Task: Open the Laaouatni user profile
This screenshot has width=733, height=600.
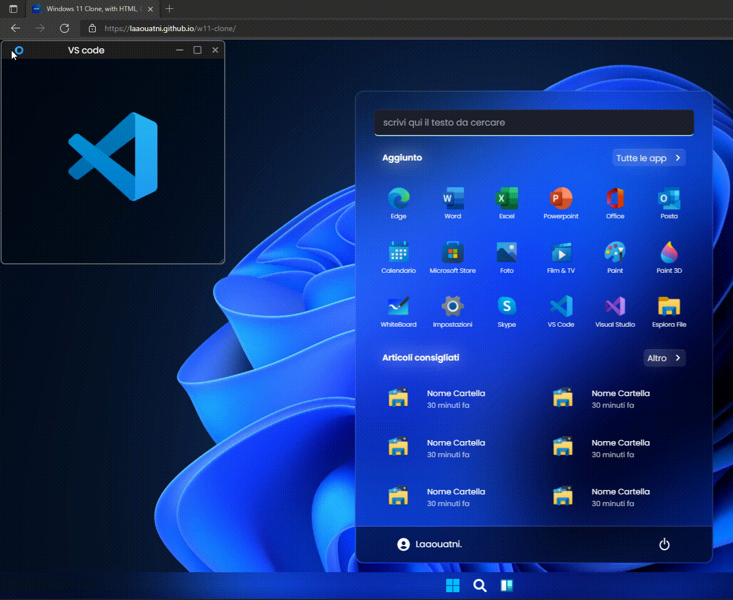Action: click(x=430, y=544)
